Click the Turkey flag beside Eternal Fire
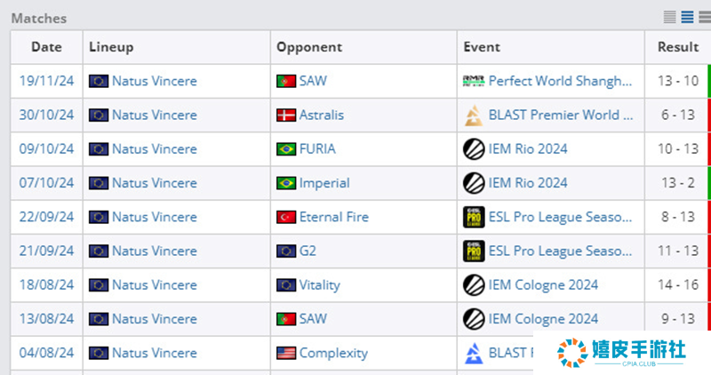 point(286,217)
